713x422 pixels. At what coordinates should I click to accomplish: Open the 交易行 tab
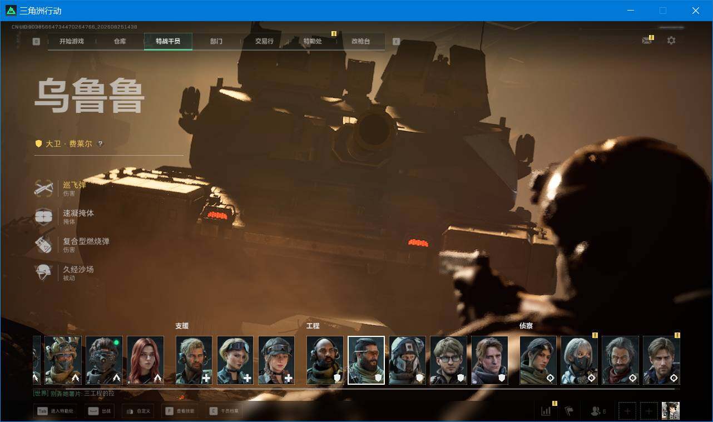click(264, 41)
